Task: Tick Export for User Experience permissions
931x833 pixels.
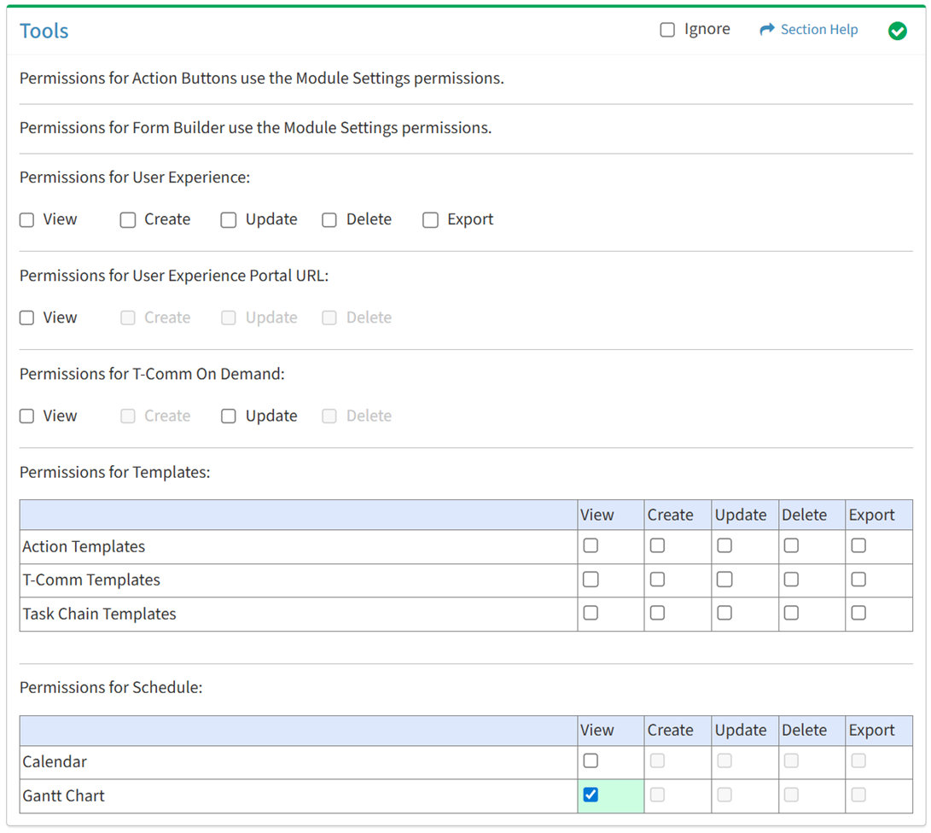Action: click(431, 220)
